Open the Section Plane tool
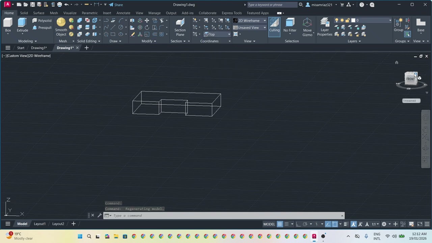Viewport: 432px width, 243px height. [180, 27]
